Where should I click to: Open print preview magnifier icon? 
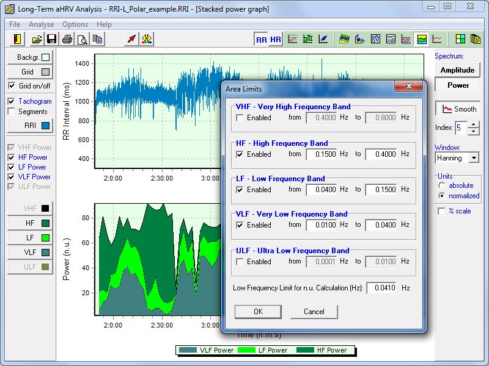pos(82,40)
